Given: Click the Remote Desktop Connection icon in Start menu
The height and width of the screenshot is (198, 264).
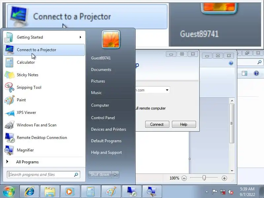Looking at the screenshot, I should 10,138.
